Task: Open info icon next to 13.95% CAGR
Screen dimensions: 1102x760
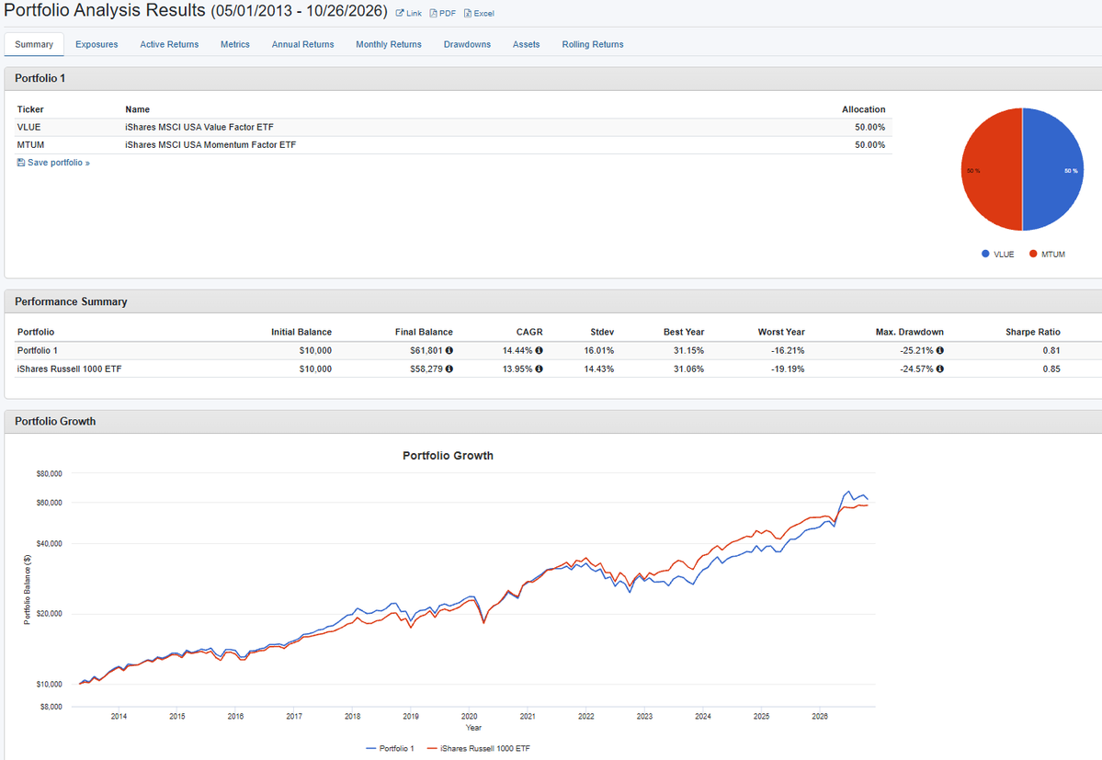Action: pos(540,369)
